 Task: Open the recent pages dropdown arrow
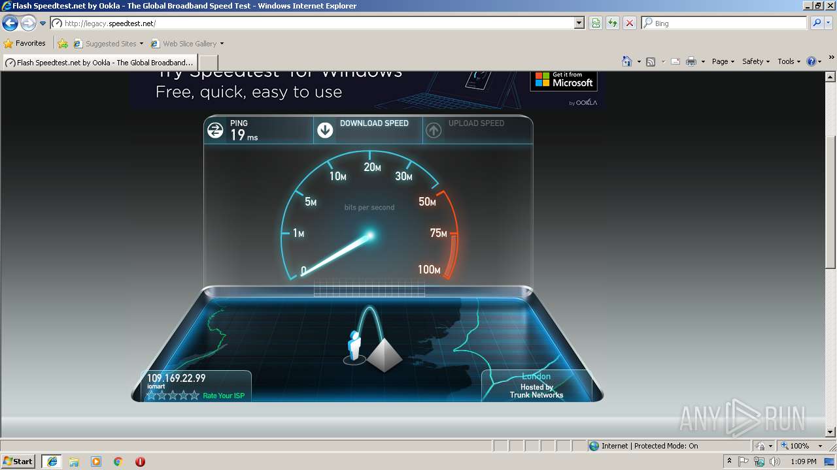click(43, 23)
